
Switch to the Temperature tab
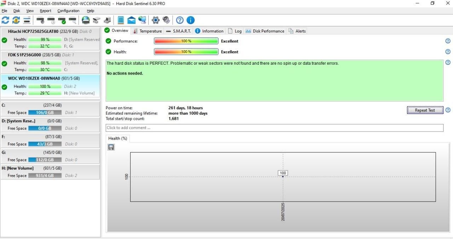[x=147, y=31]
